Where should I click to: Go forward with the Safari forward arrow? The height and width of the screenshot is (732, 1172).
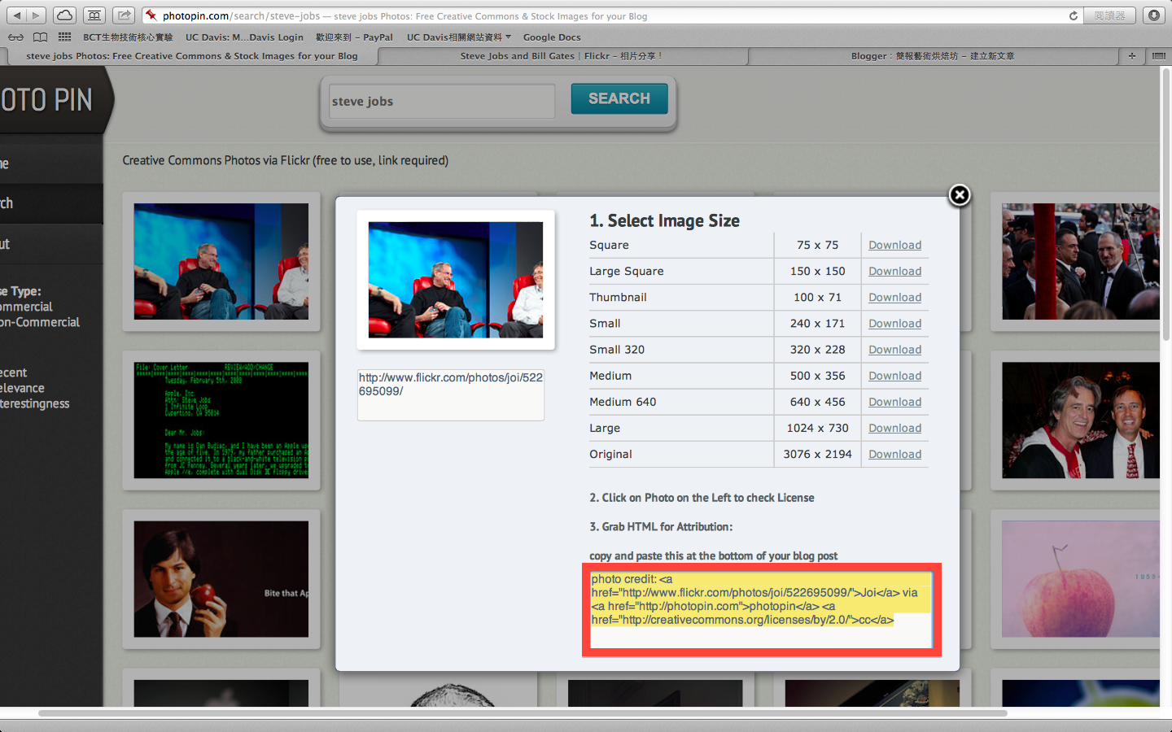tap(36, 15)
